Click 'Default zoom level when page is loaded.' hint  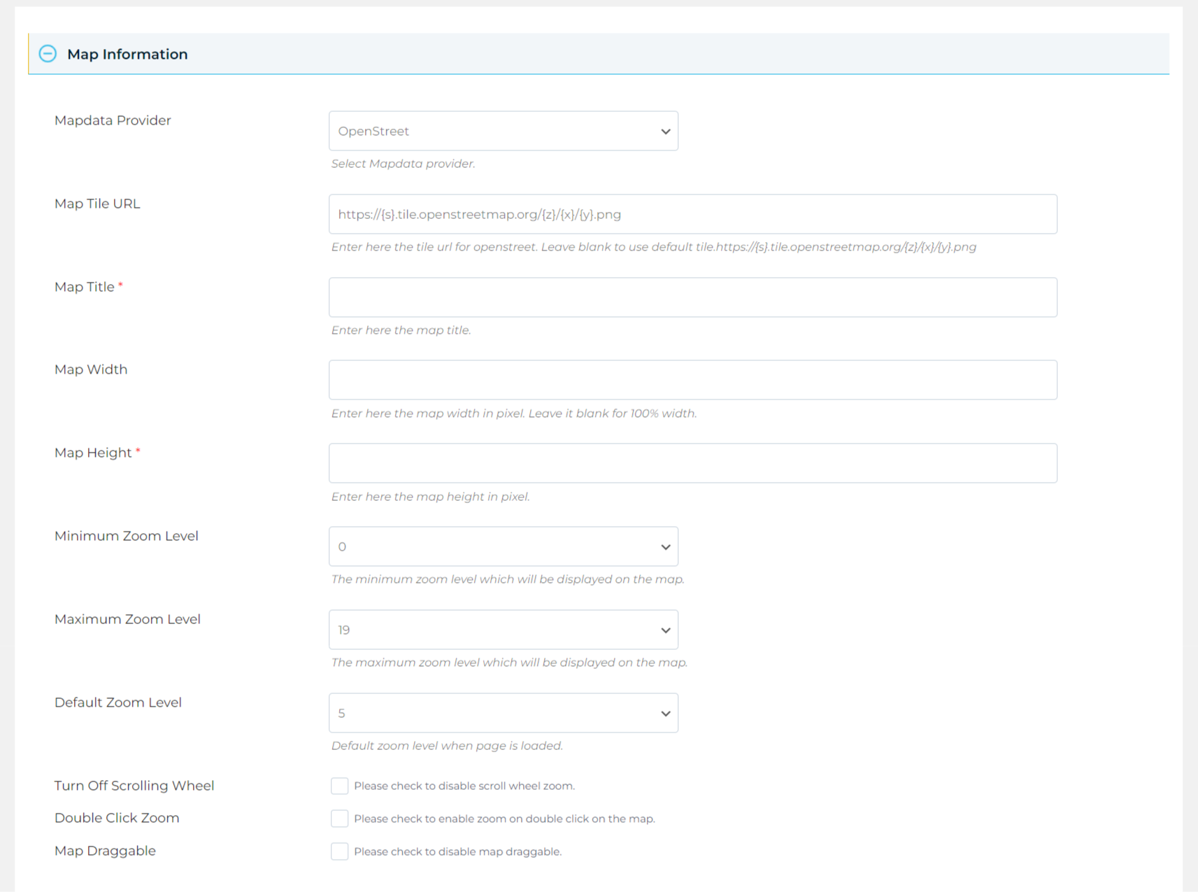click(447, 746)
